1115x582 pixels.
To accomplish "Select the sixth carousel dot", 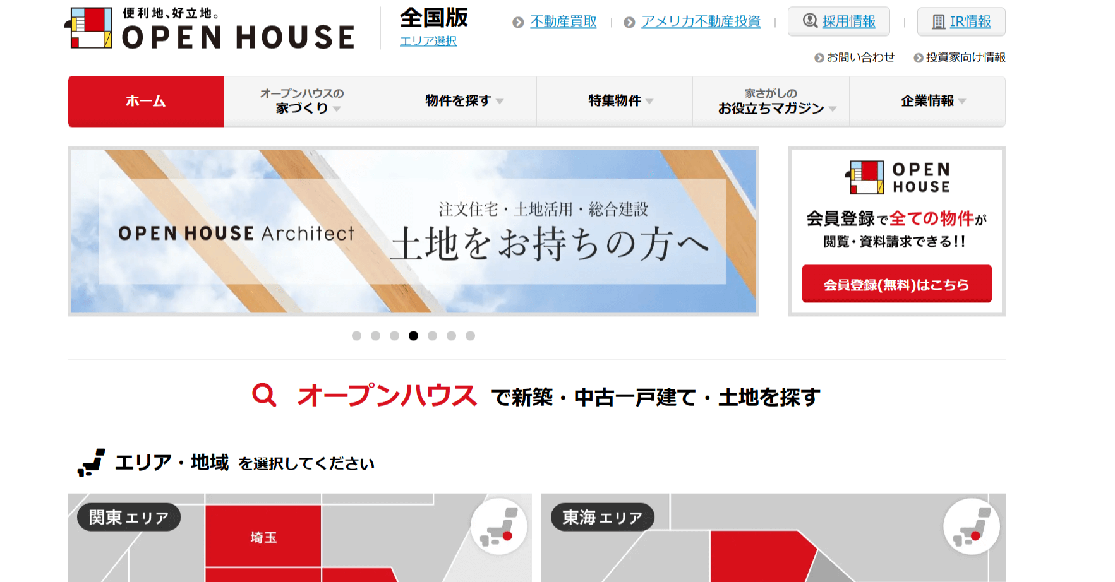I will [x=451, y=336].
